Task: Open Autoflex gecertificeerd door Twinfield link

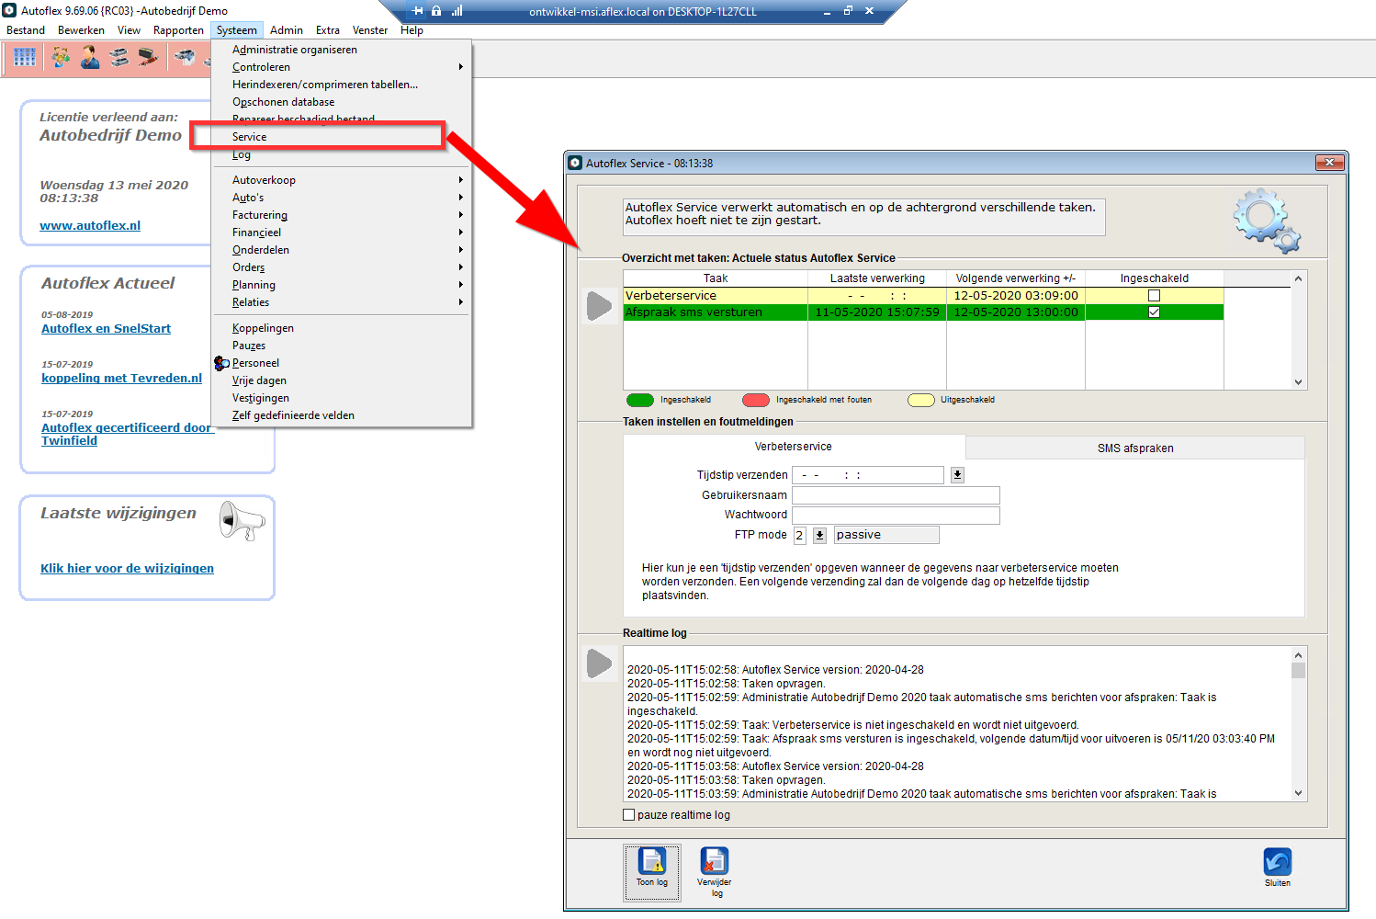Action: [x=127, y=434]
